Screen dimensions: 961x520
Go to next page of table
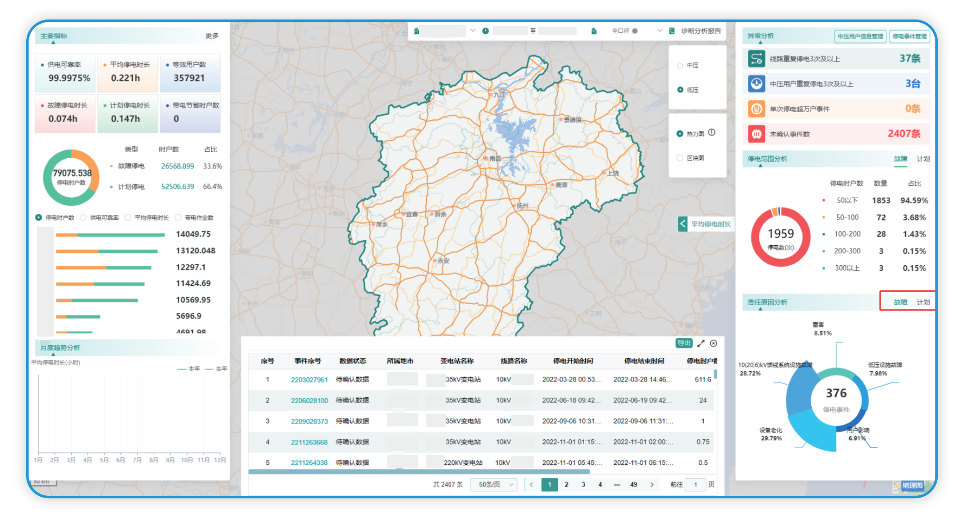click(x=652, y=484)
